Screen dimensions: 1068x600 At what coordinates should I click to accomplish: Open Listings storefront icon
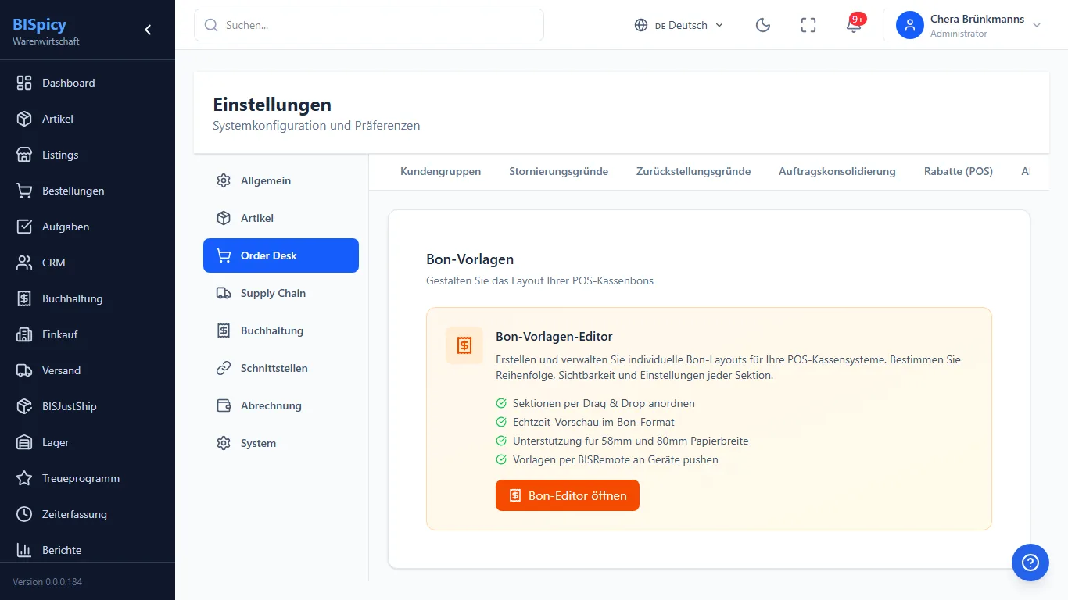(x=24, y=155)
